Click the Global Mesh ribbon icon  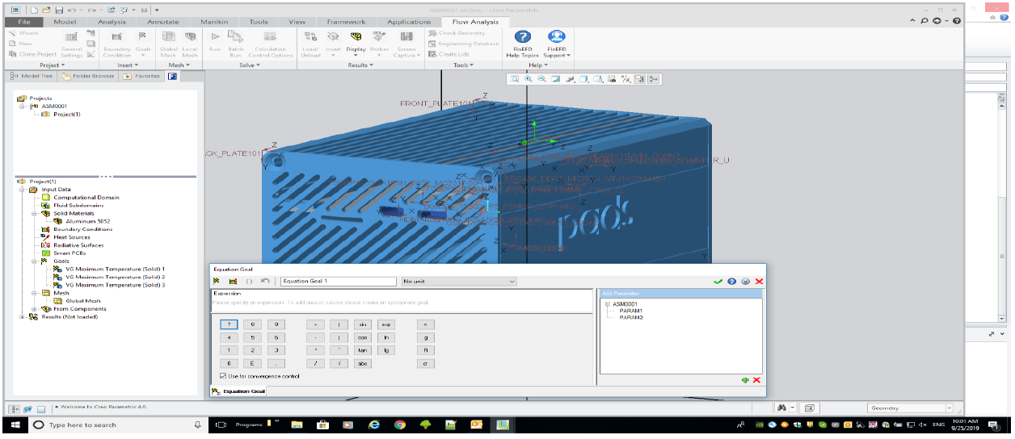coord(169,37)
